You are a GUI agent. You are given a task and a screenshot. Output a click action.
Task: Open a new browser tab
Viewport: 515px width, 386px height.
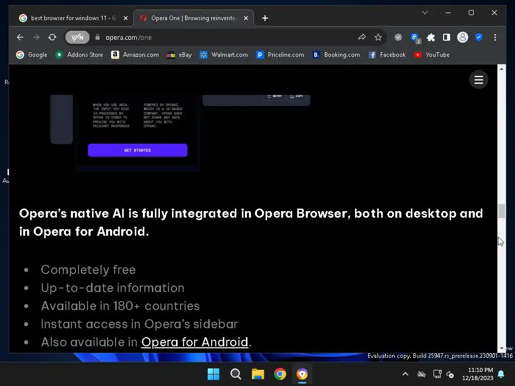pos(265,18)
